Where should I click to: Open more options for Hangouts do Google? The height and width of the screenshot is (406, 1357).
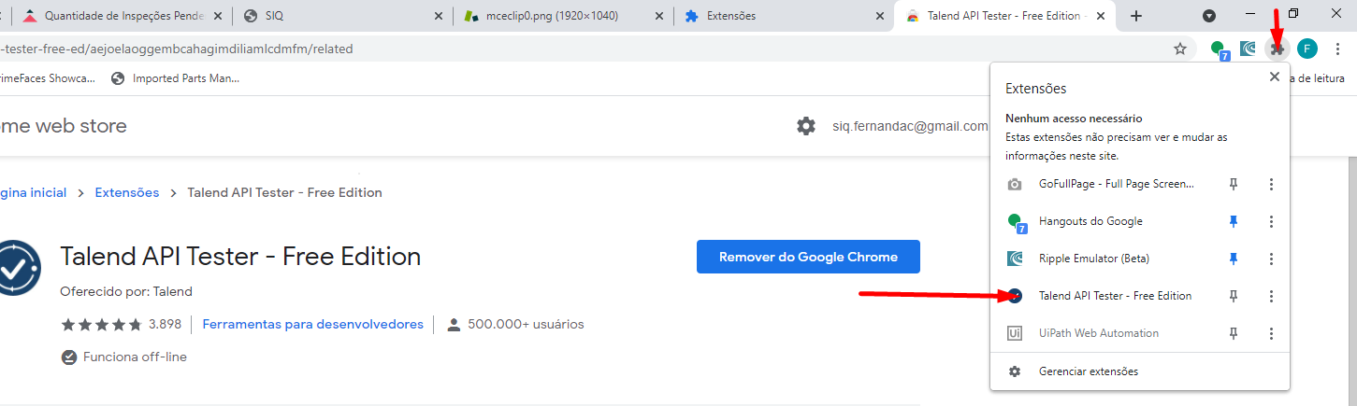[1271, 221]
